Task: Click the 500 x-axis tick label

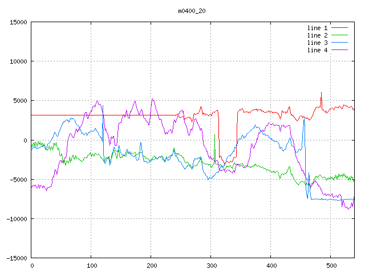Action: (x=331, y=266)
